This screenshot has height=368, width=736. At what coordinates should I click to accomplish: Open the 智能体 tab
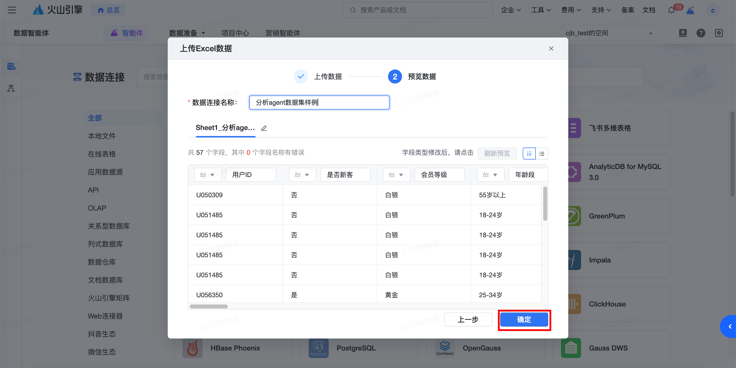click(127, 33)
